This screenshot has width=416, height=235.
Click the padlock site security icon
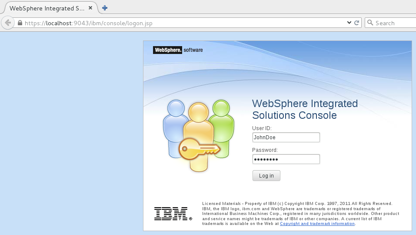pos(20,23)
